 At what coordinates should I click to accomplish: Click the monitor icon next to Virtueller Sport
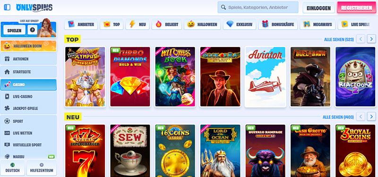pos(7,145)
